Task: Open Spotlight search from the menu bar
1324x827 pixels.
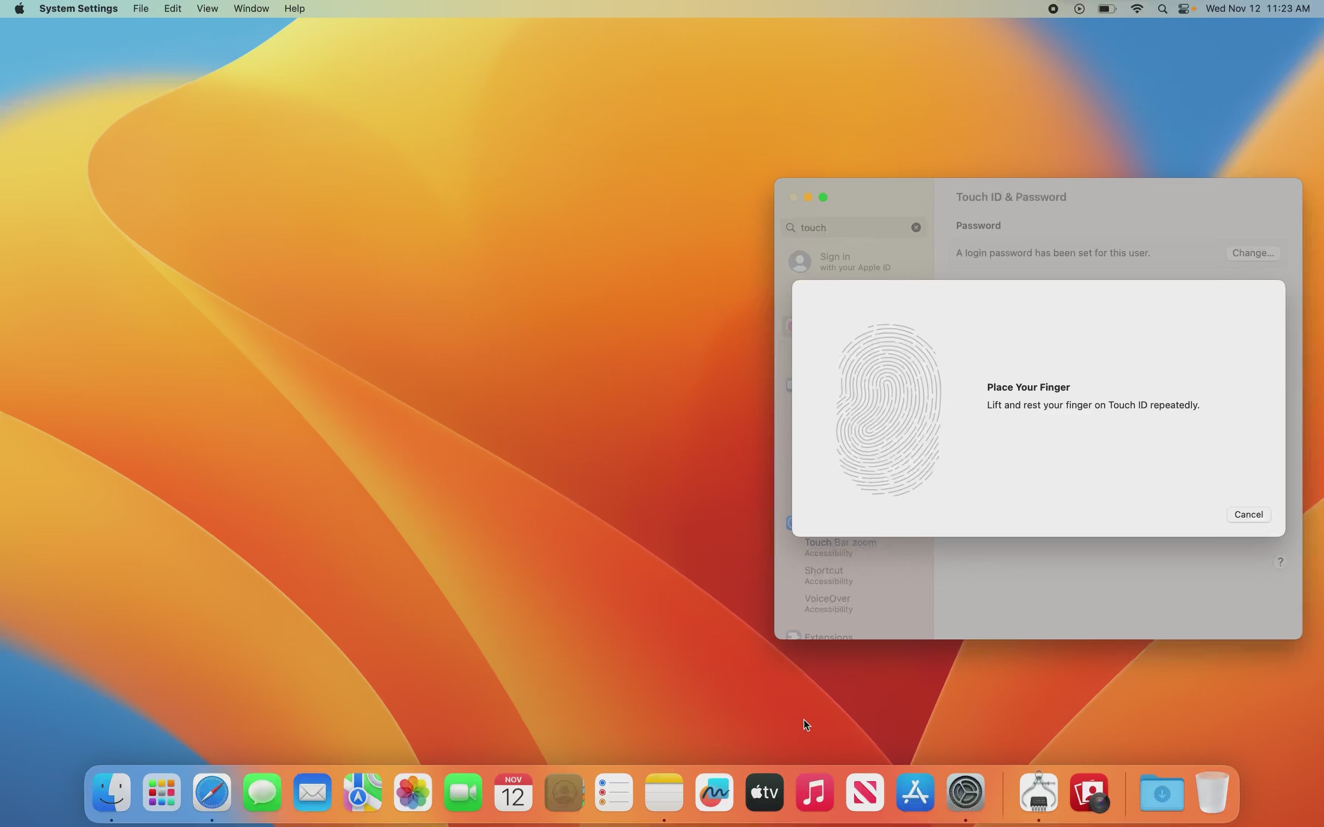Action: pos(1162,9)
